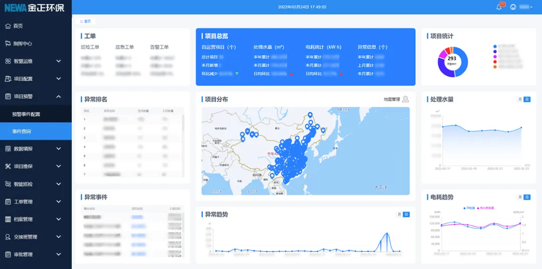Screen dimensions: 542x269
Task: Switch 异常趋势 chart to 月 view
Action: coord(399,214)
